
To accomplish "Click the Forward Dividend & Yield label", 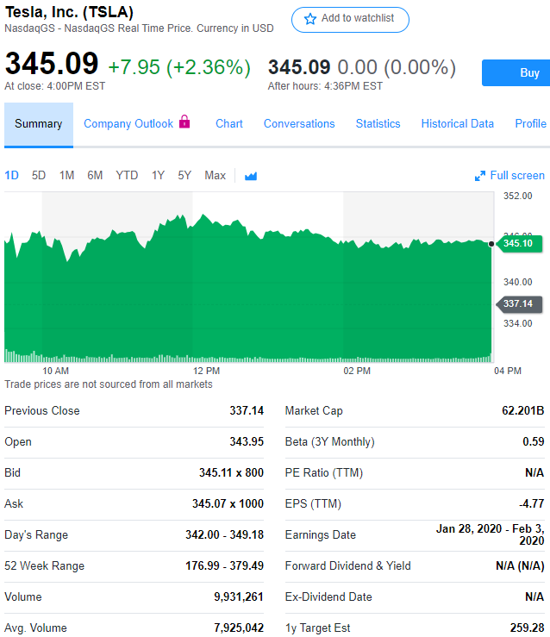I will tap(347, 566).
